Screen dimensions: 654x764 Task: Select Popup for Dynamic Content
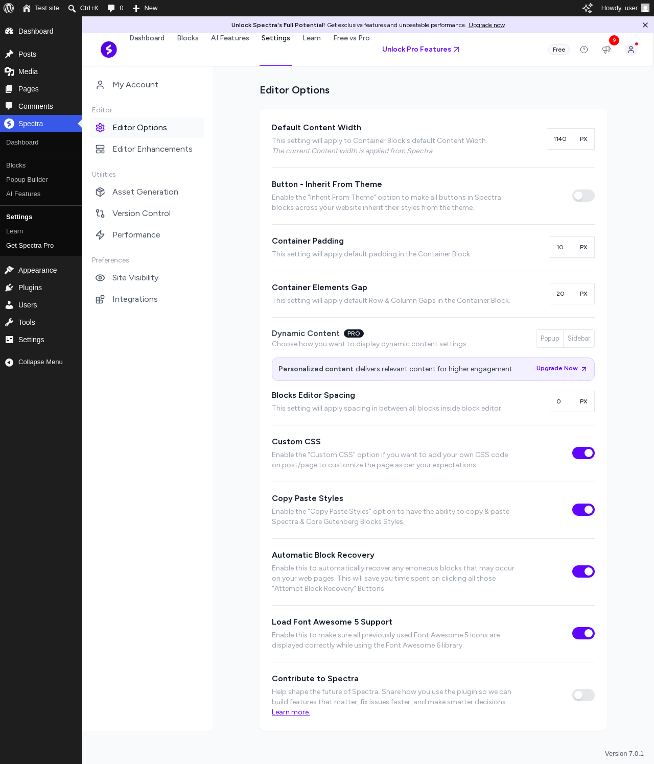point(550,339)
